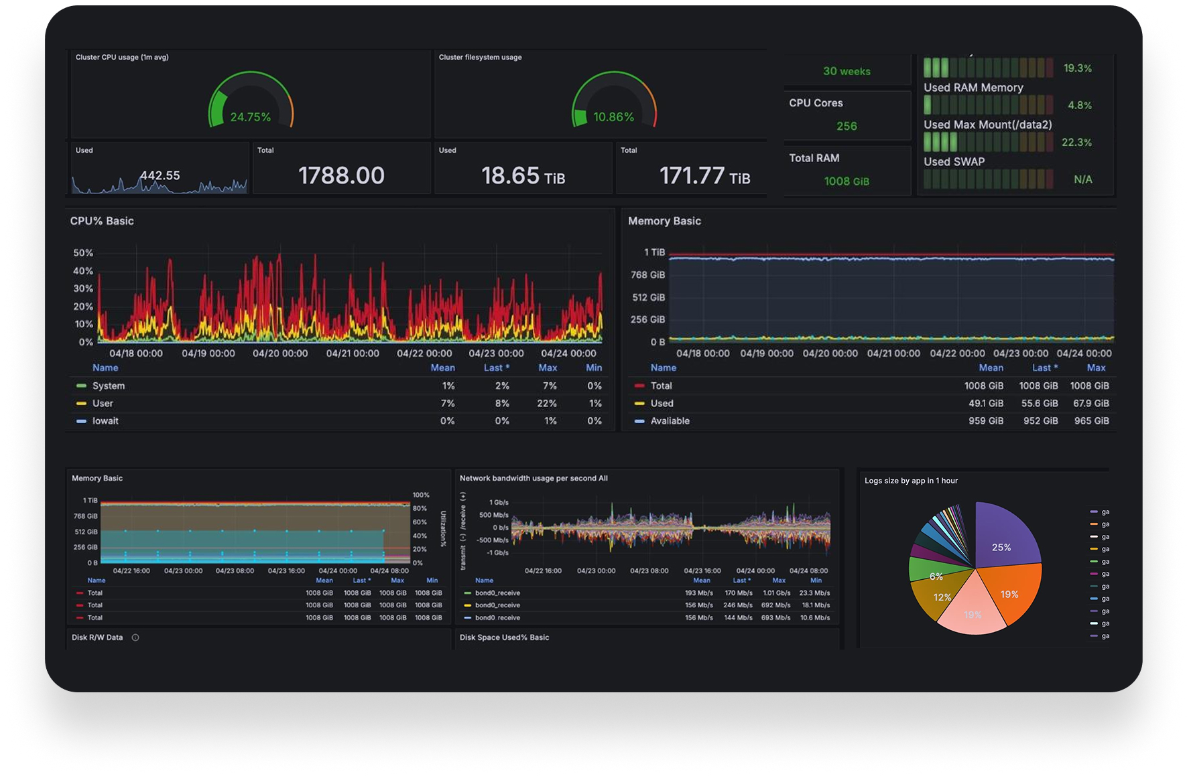Sort CPU% Basic legend by Mean column
Viewport: 1187px width, 776px height.
point(442,368)
